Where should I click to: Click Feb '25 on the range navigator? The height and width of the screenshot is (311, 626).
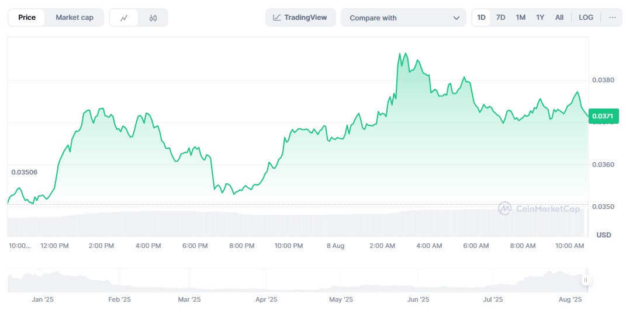[120, 299]
